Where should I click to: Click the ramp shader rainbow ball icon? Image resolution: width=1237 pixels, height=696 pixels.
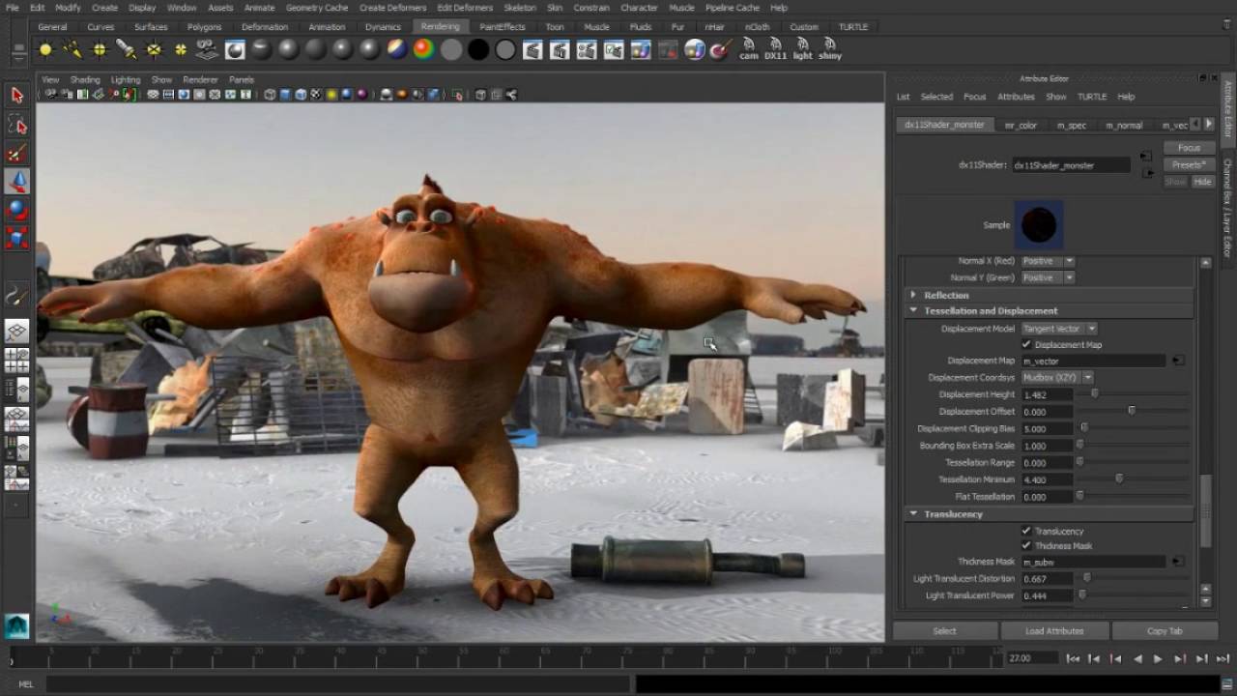[424, 49]
